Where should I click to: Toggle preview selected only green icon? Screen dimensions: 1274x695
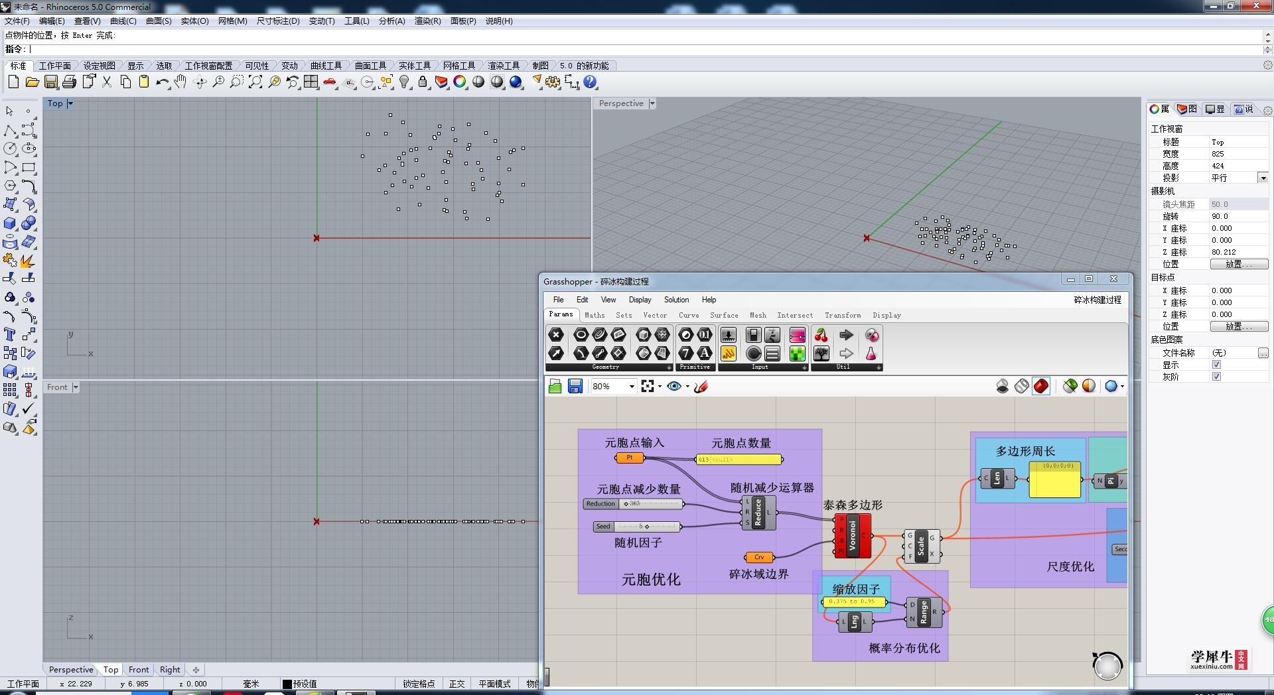pyautogui.click(x=1070, y=386)
